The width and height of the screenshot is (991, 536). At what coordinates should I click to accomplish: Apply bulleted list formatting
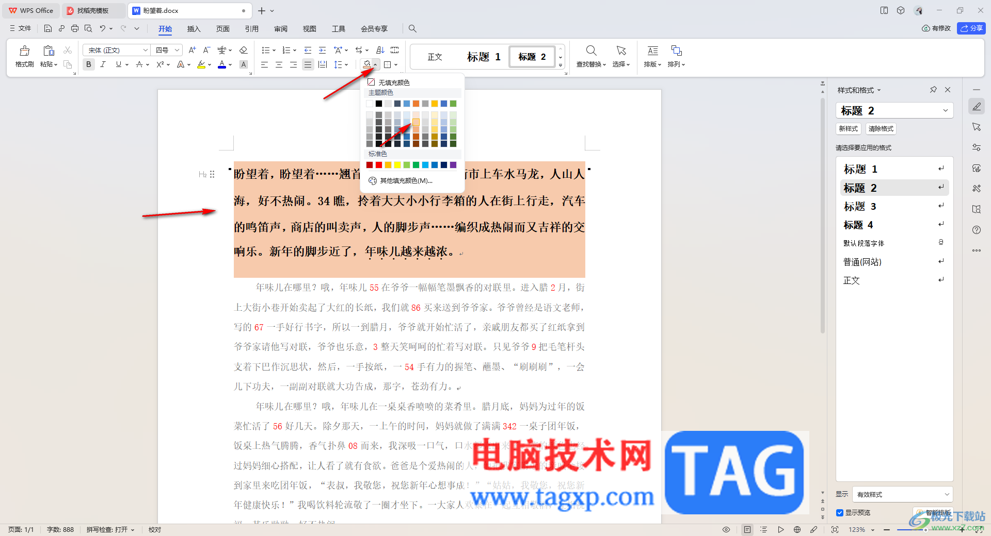(x=265, y=50)
